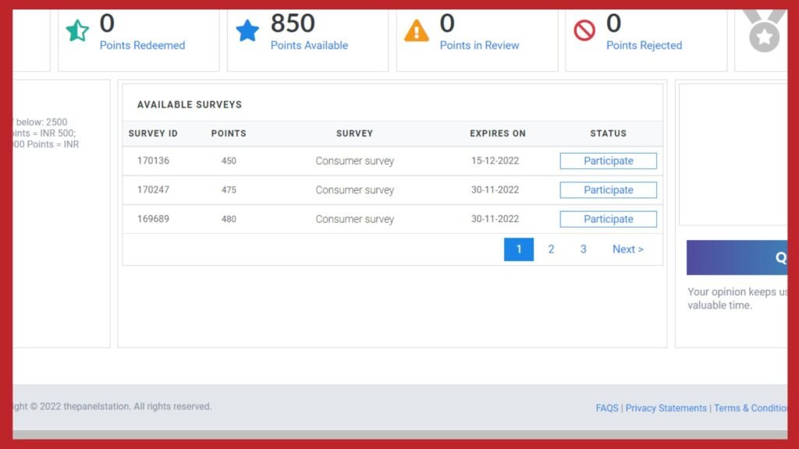The image size is (799, 449).
Task: Open the Points in Review link
Action: point(480,45)
